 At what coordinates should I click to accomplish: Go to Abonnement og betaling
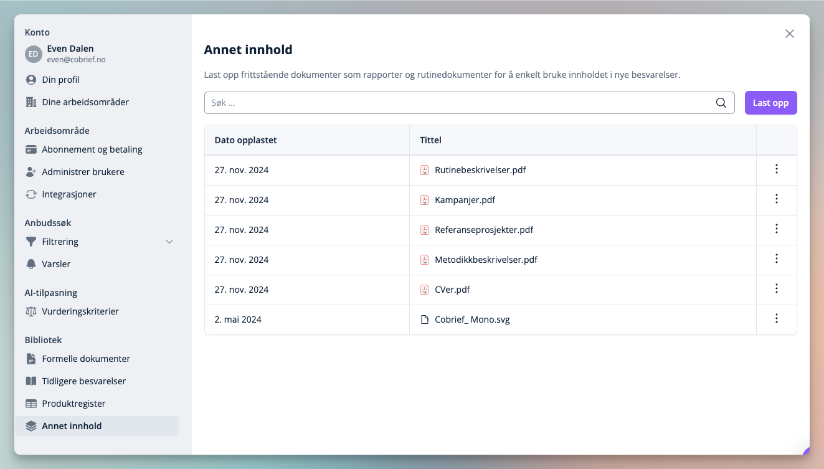pos(92,149)
